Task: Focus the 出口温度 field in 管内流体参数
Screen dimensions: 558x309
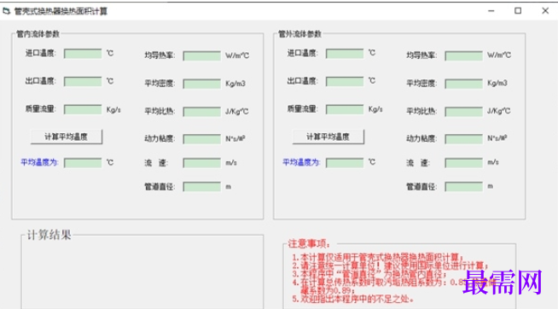Action: tap(83, 82)
